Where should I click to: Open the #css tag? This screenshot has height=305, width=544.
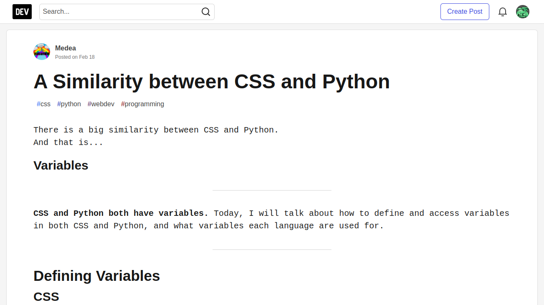[x=43, y=104]
